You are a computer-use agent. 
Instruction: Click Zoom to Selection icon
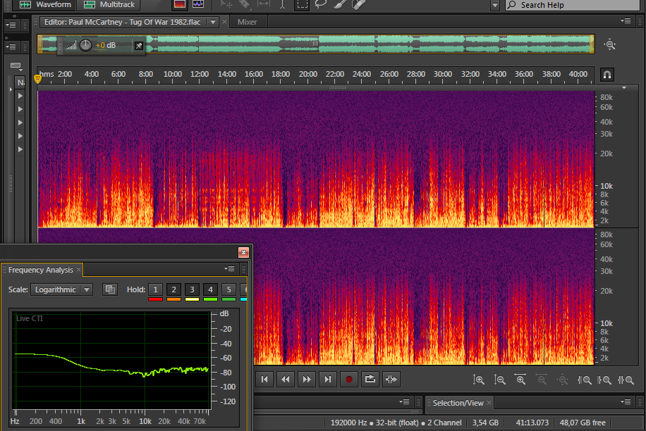pyautogui.click(x=626, y=380)
